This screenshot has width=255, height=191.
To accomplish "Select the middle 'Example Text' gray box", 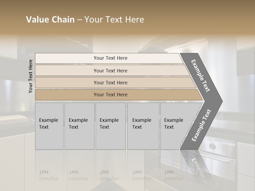I will (x=110, y=126).
